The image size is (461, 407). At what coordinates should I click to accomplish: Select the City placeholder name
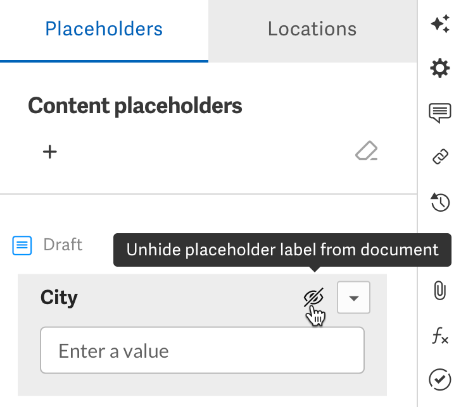(59, 298)
